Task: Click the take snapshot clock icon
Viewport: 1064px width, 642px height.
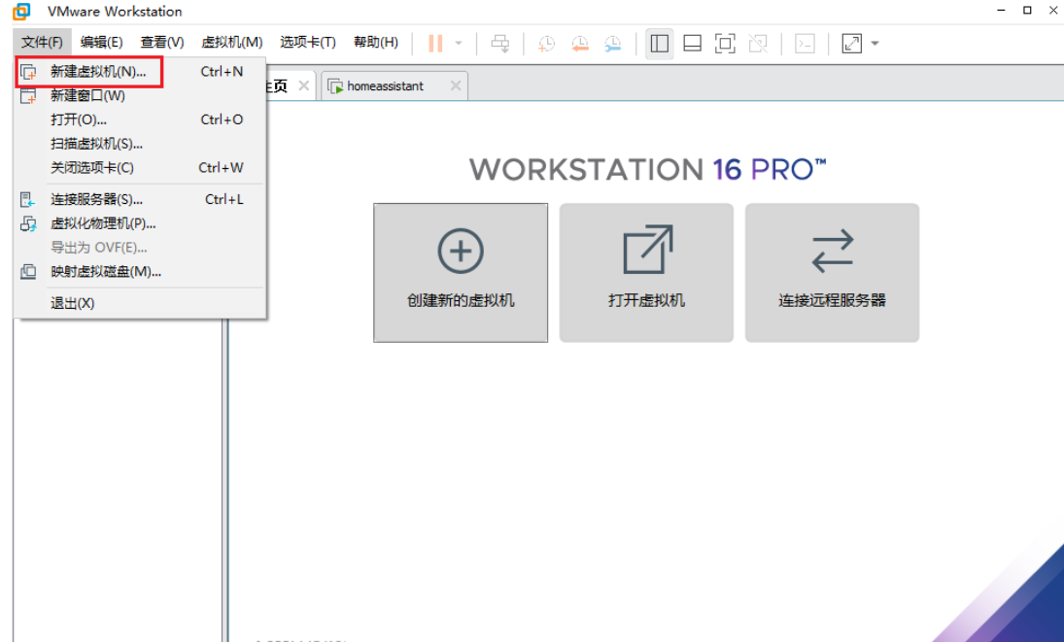Action: pos(546,44)
